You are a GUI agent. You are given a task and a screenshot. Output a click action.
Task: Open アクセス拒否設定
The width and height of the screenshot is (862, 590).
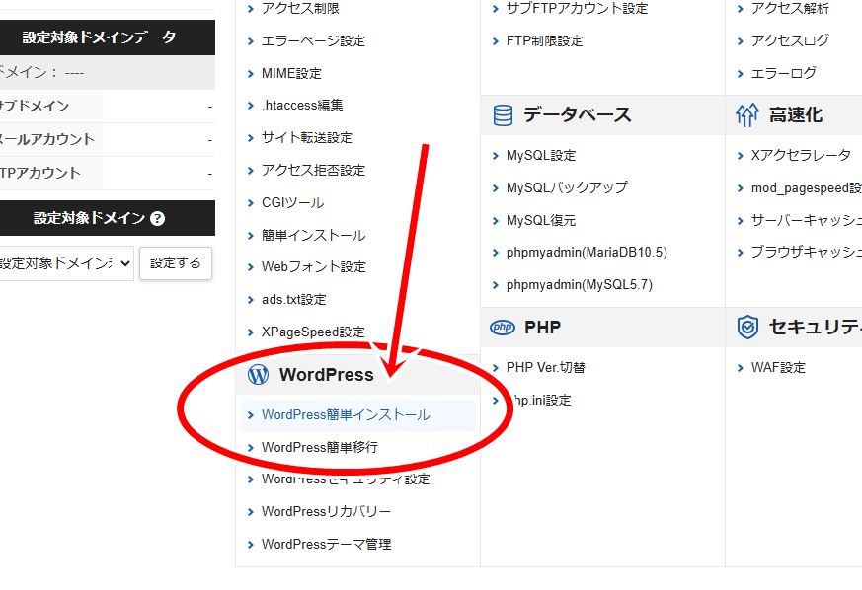313,171
